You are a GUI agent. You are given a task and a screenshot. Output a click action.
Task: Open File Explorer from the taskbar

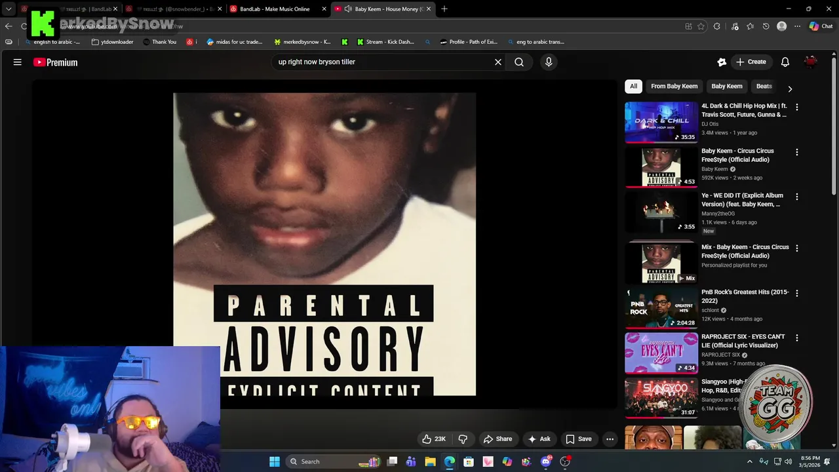(x=430, y=462)
